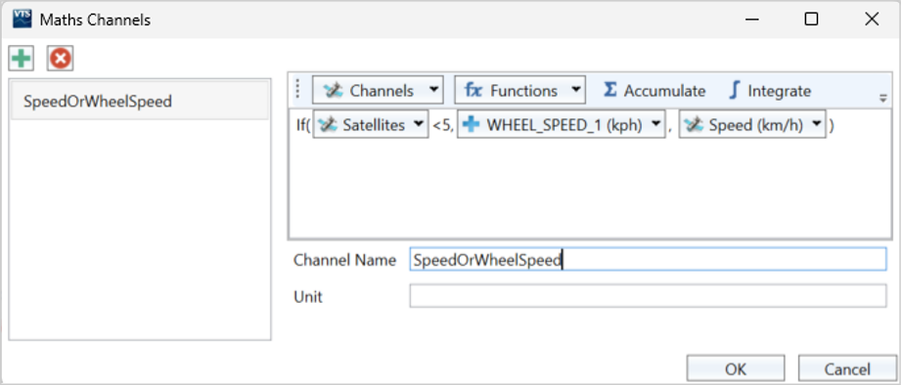Open the toolbar overflow options arrow
Screen dimensions: 901x385
coord(883,98)
